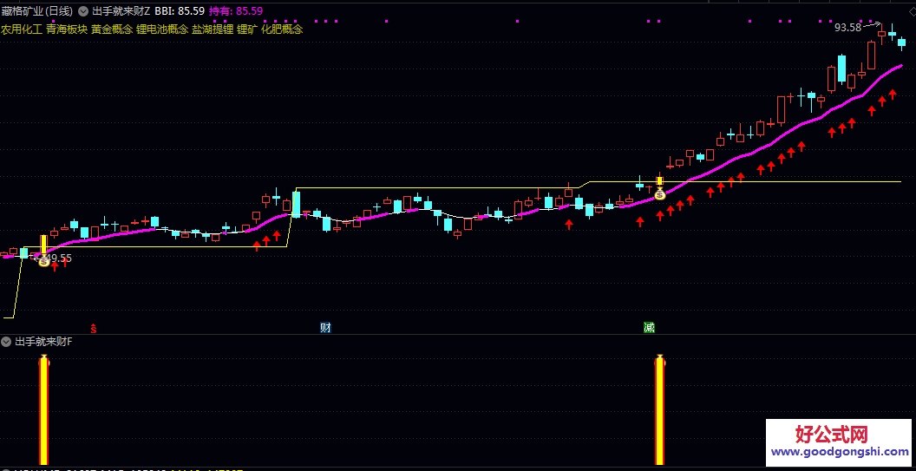916x471 pixels.
Task: Select the 出手就来财F indicator name
Action: 43,341
